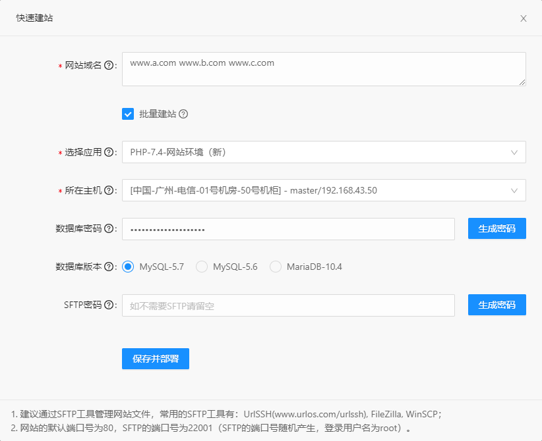Focus the 网站域名 text area

tap(323, 69)
